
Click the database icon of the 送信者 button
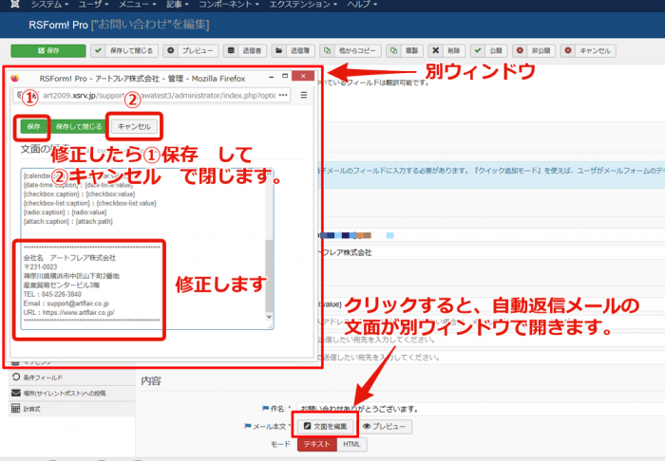[231, 50]
